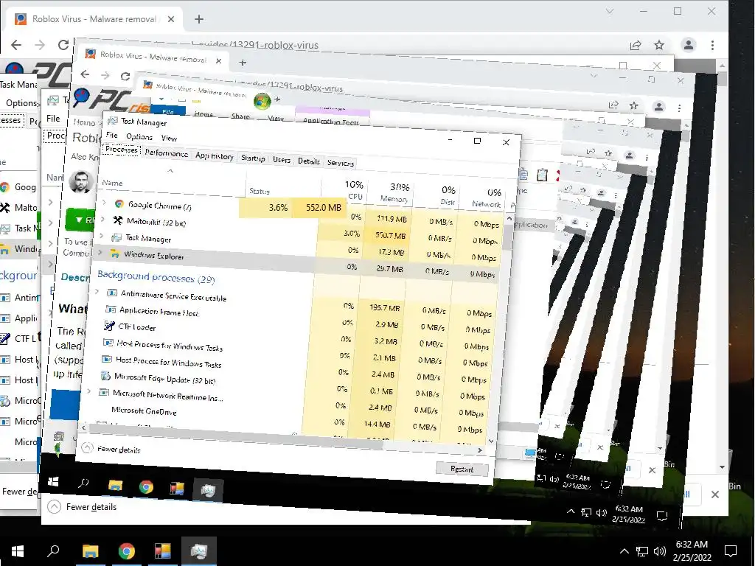Screen dimensions: 755x566
Task: Close Roblox Virus tab in outermost Chrome
Action: 171,19
